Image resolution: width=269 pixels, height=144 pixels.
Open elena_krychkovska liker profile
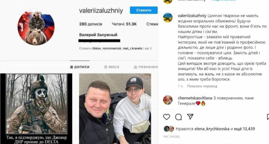pyautogui.click(x=212, y=129)
